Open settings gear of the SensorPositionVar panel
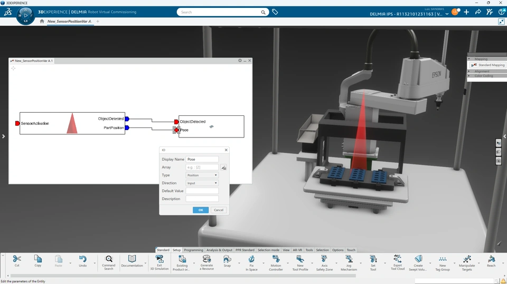 coord(240,61)
